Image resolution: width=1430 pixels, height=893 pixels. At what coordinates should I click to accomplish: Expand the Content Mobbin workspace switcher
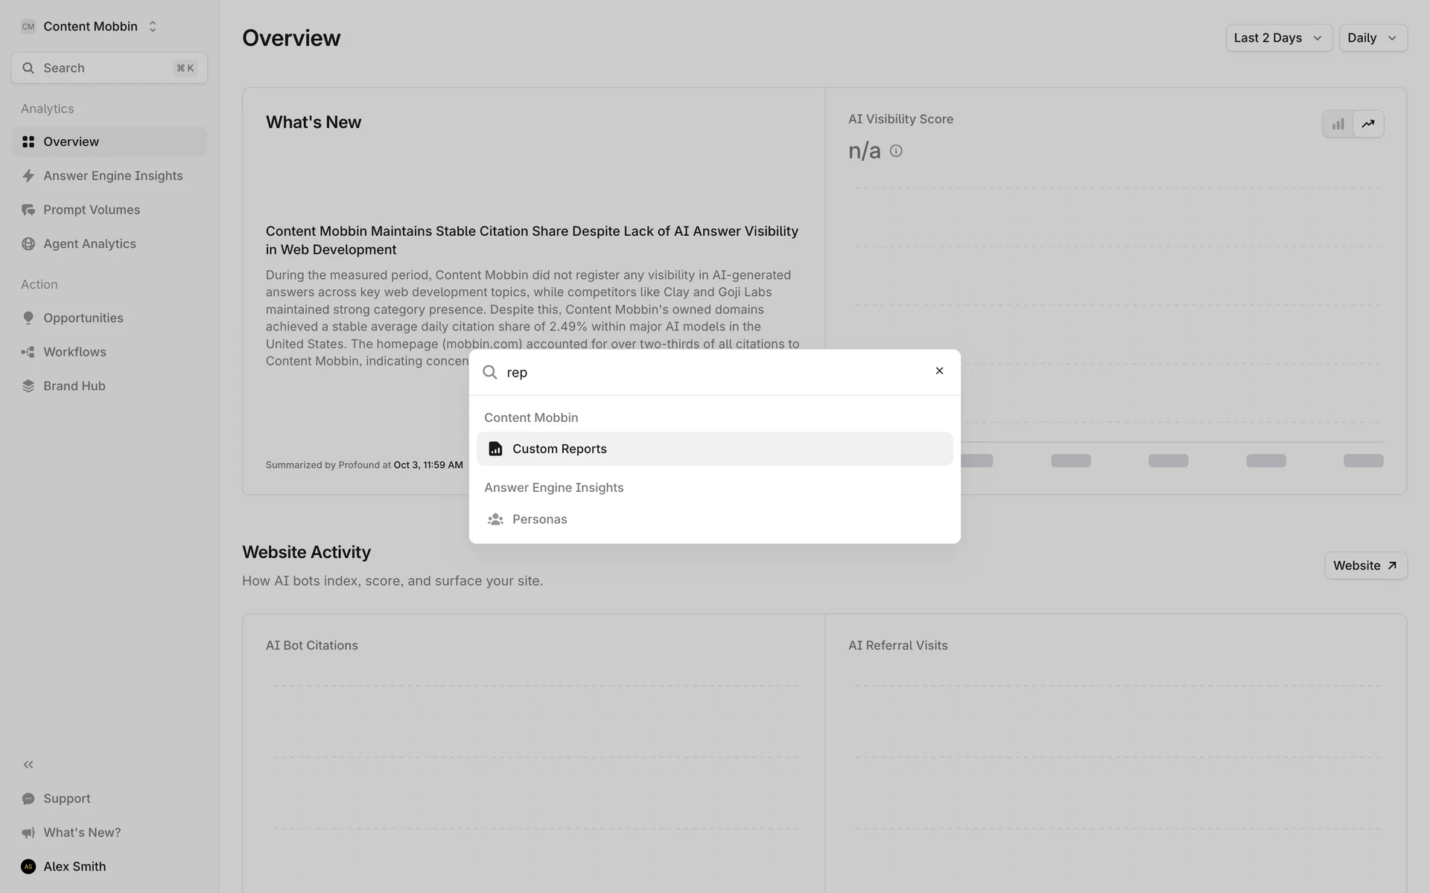point(89,27)
